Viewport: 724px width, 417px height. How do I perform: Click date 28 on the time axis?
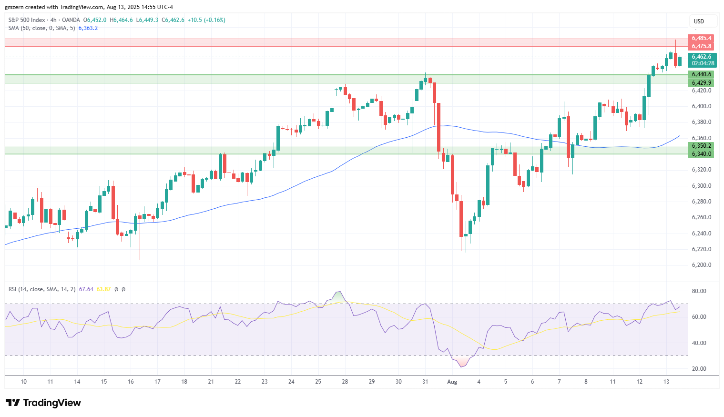tap(345, 382)
